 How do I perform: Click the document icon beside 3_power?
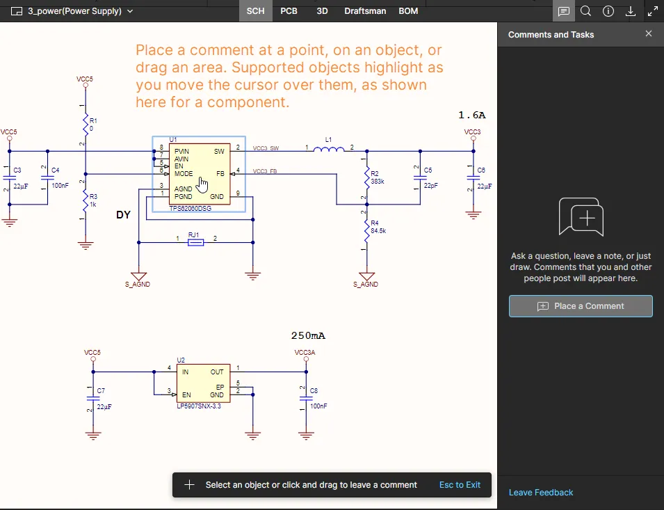(x=17, y=11)
